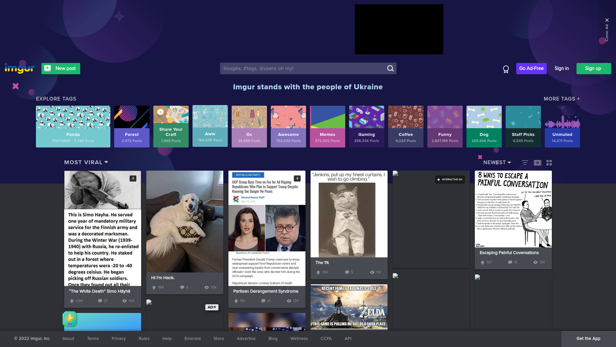Image resolution: width=616 pixels, height=347 pixels.
Task: Open the Terms footer link
Action: [x=93, y=339]
